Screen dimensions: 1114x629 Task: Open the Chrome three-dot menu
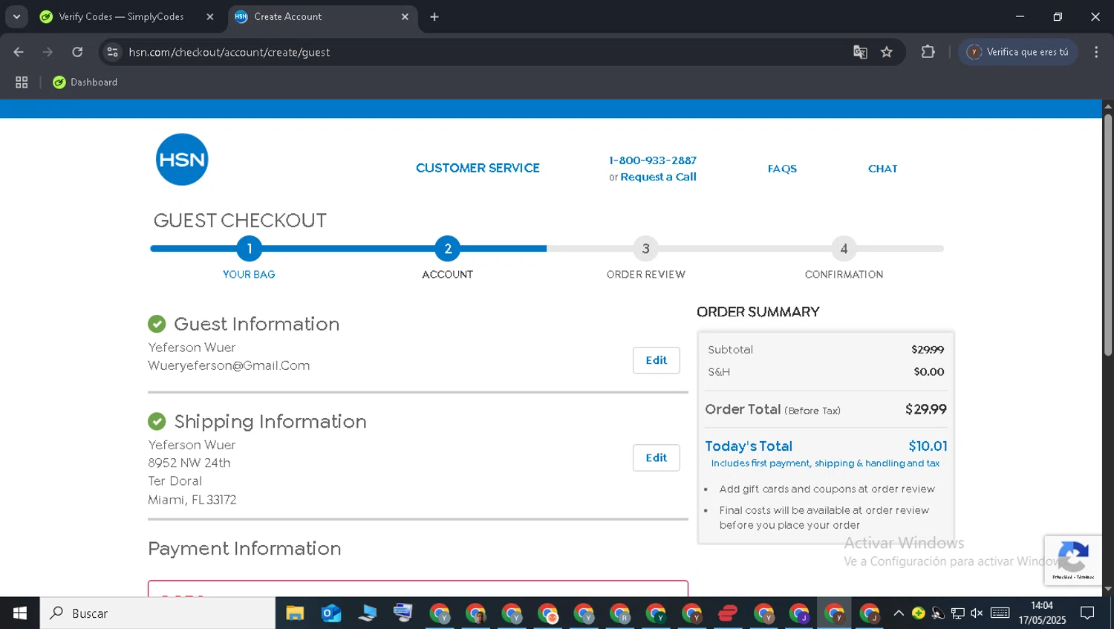(x=1096, y=52)
